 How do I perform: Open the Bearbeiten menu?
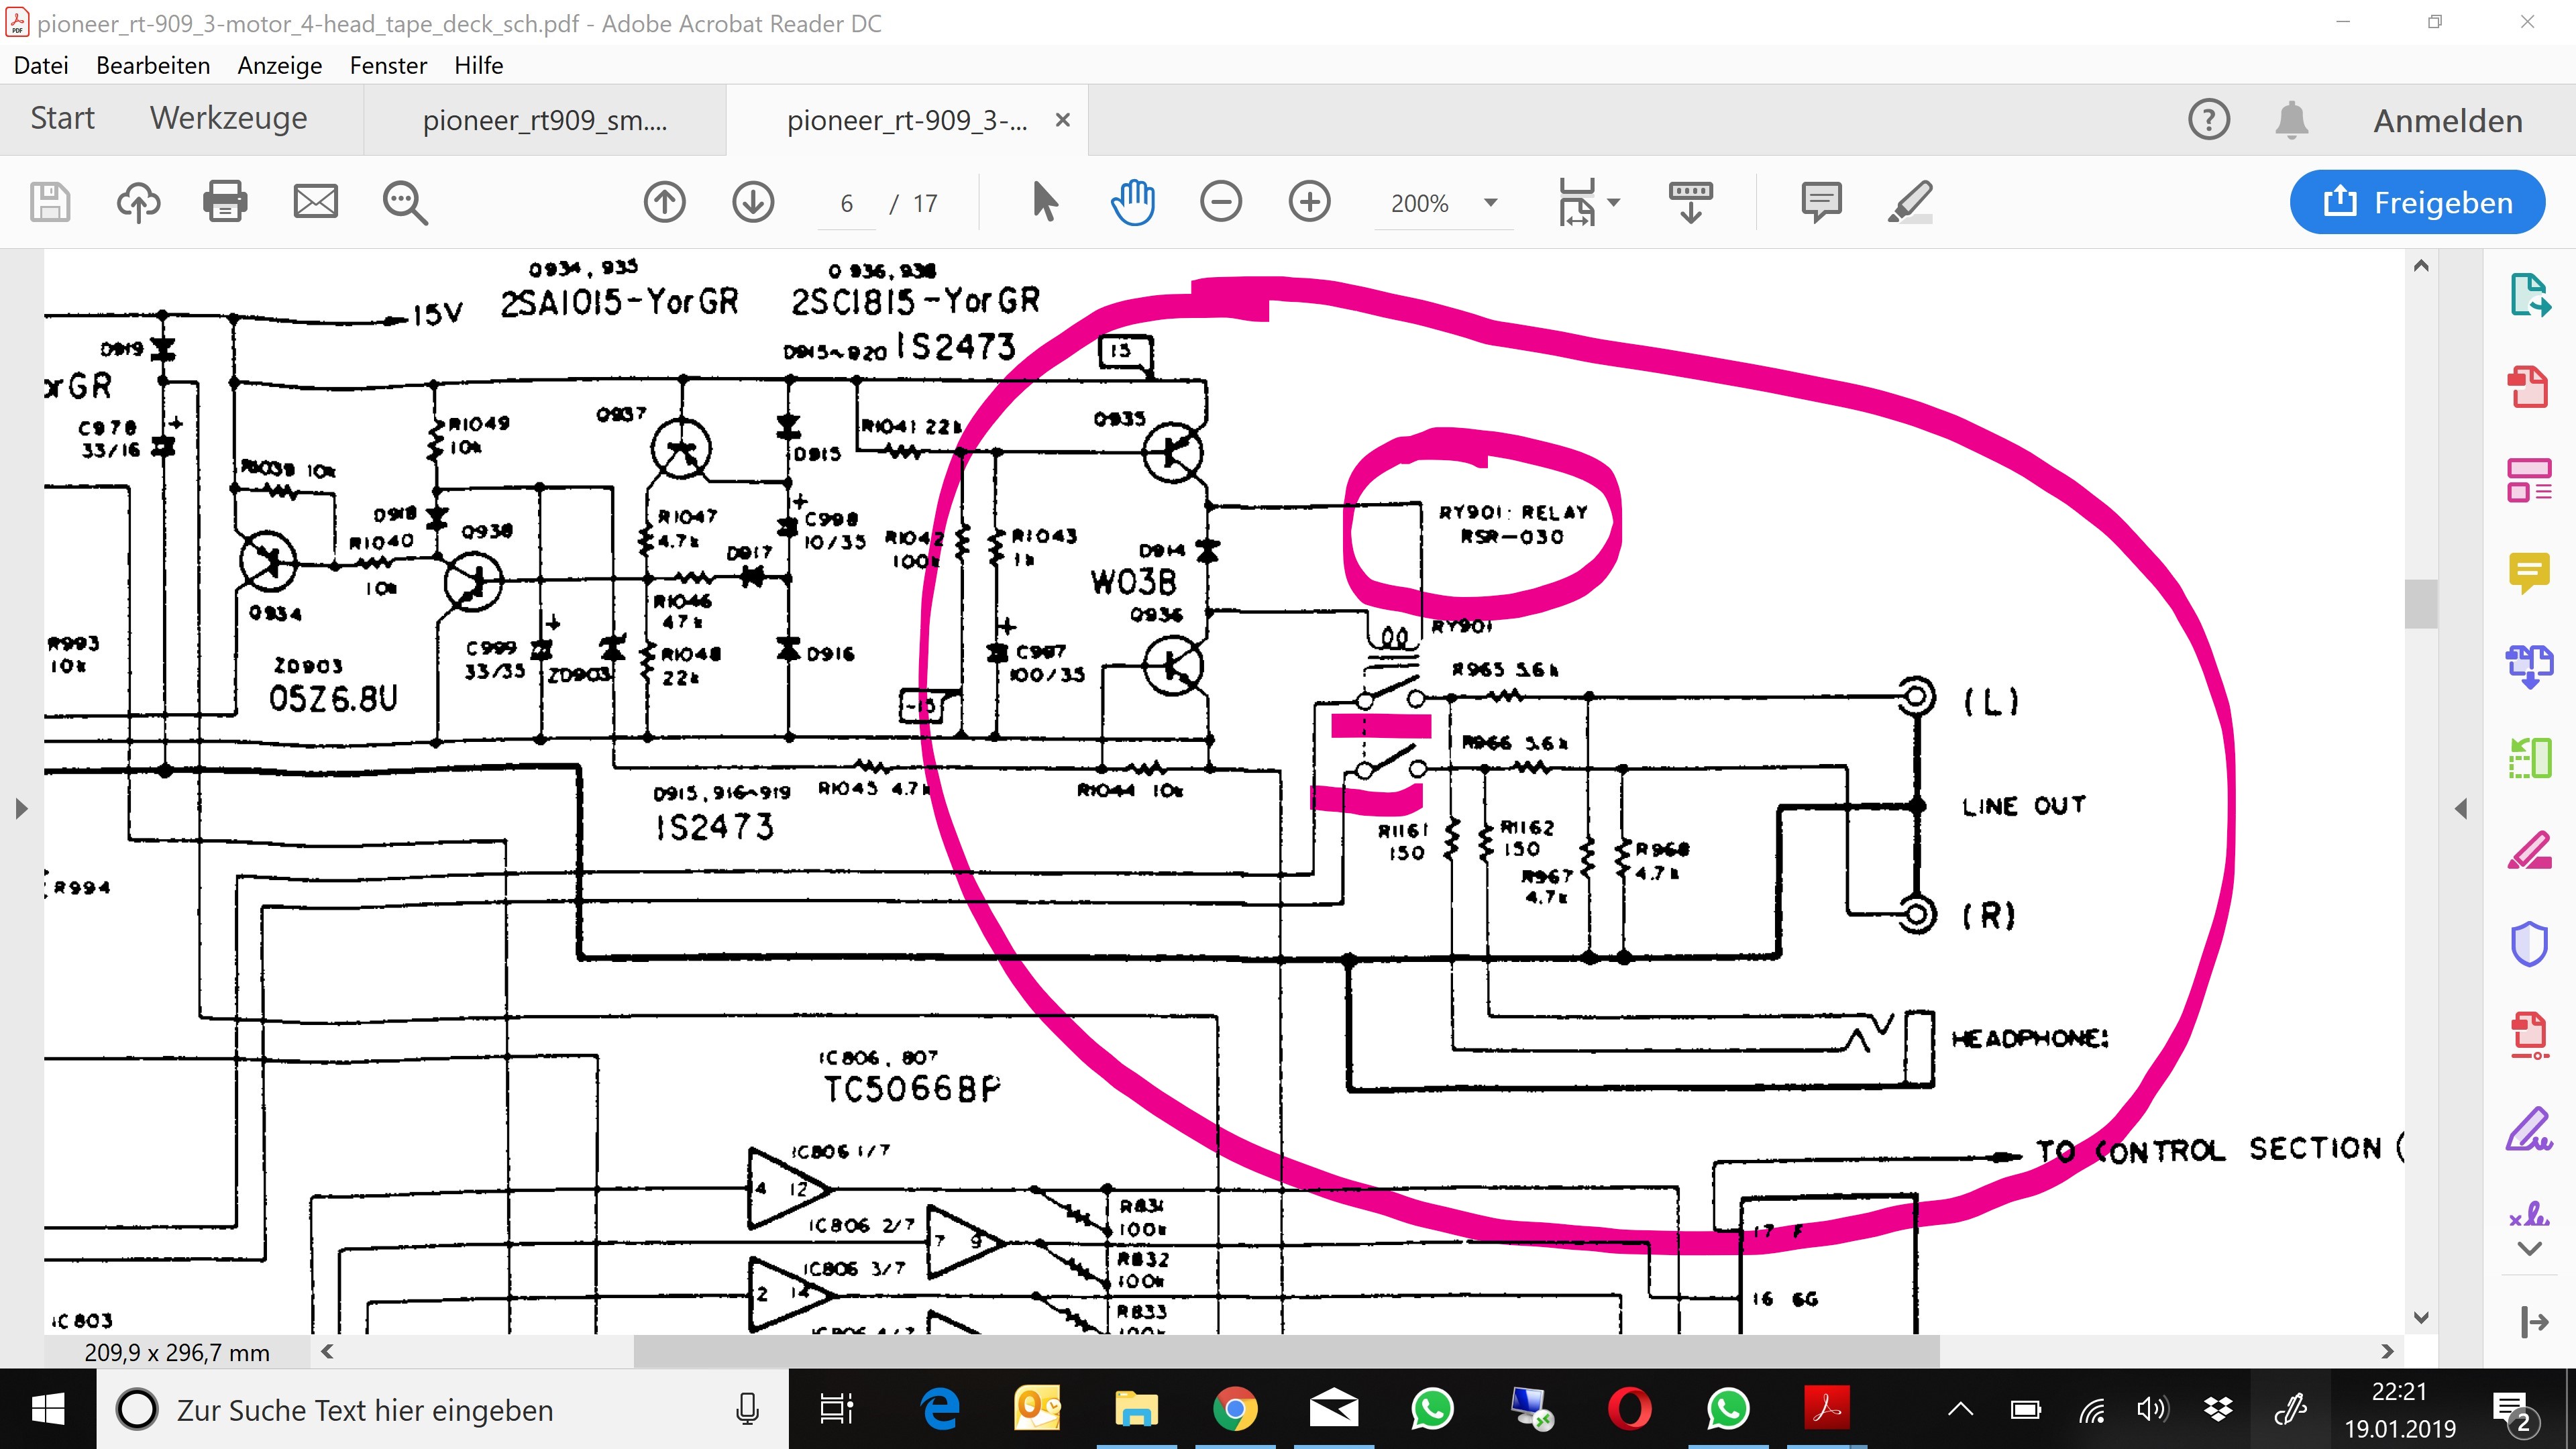tap(153, 65)
